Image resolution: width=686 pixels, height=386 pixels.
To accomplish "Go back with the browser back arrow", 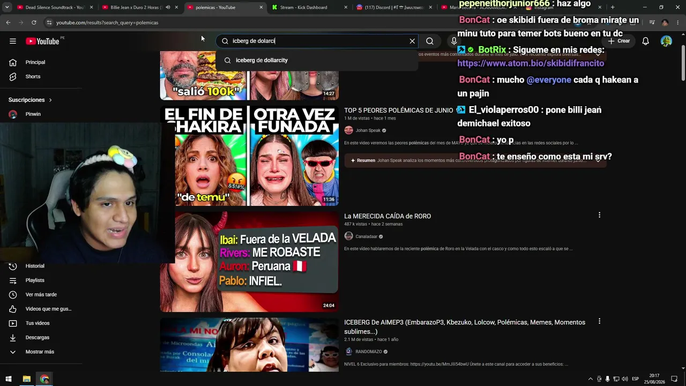I will [x=8, y=23].
